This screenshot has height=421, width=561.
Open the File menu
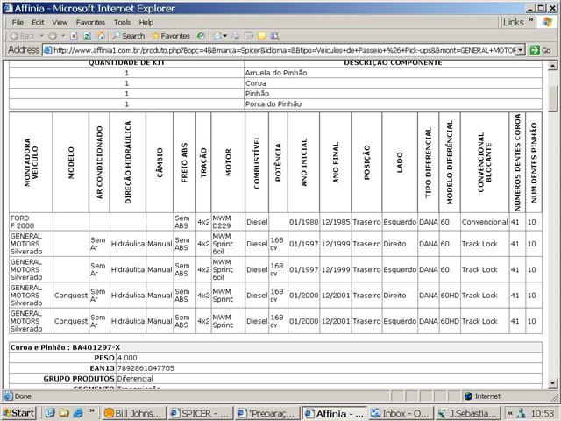point(18,22)
